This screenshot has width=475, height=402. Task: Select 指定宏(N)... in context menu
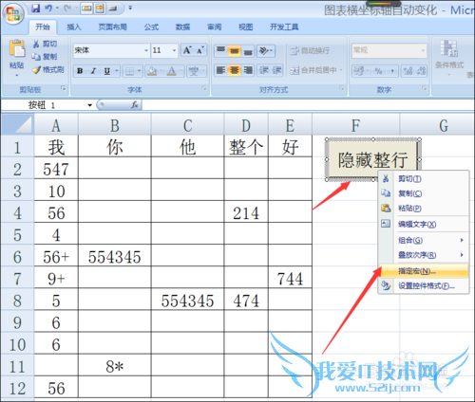click(424, 271)
